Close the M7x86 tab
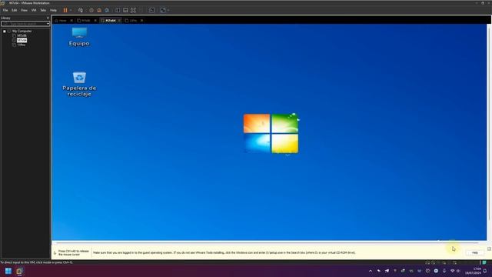This screenshot has height=277, width=492. [x=95, y=21]
